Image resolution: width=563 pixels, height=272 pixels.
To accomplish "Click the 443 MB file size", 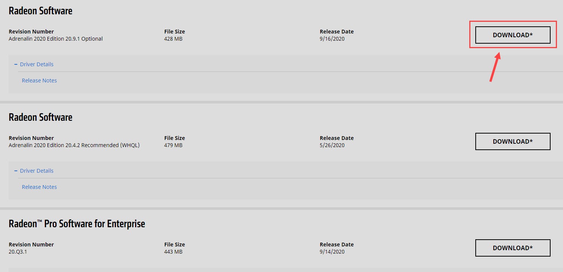I will click(x=173, y=252).
